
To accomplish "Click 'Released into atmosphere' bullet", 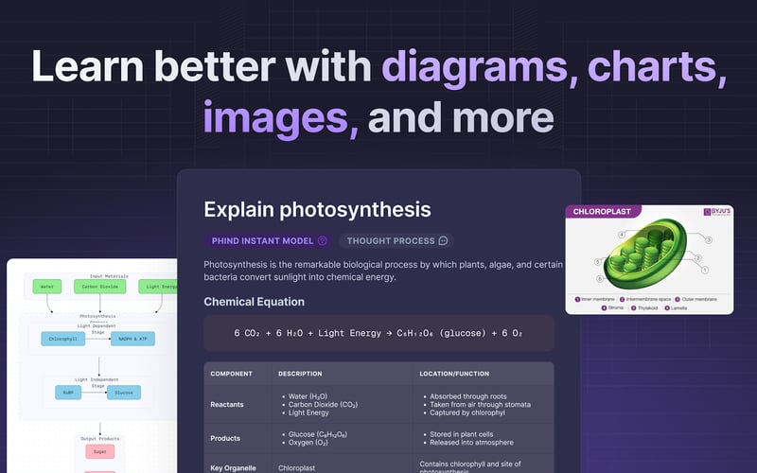I will 471,443.
